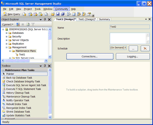Select Maintenance Cleanup Task

(x=25, y=97)
